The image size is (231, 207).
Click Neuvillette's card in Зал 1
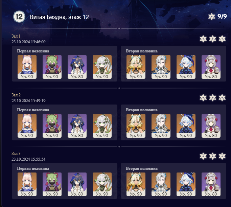pyautogui.click(x=161, y=67)
